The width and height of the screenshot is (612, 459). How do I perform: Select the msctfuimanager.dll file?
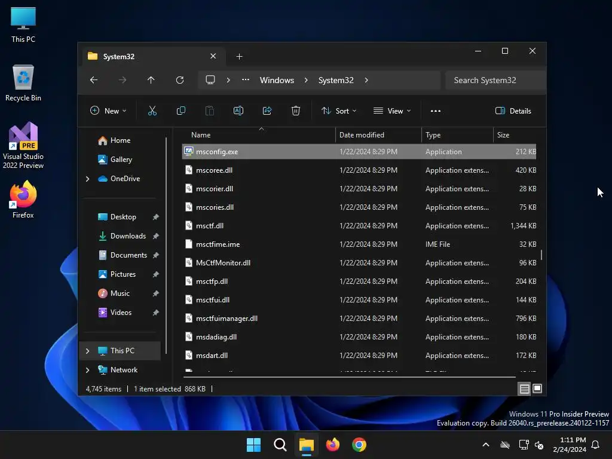359,319
